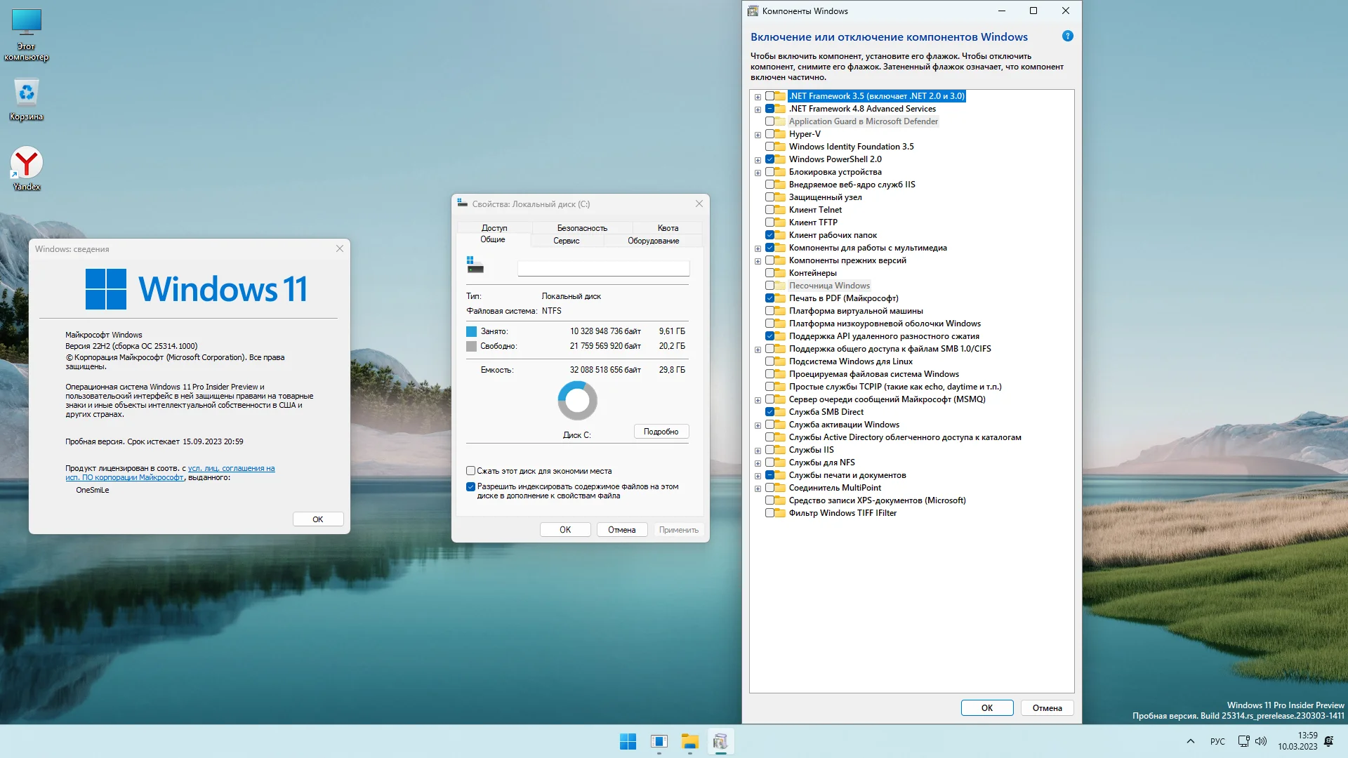The image size is (1348, 758).
Task: Switch to the Безопасность tab
Action: [581, 228]
